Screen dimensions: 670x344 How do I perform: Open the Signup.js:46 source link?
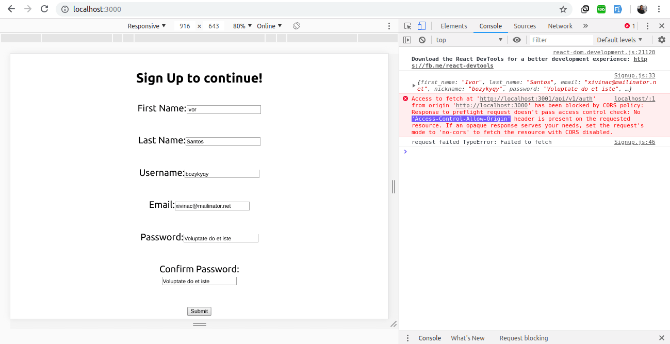pos(634,142)
